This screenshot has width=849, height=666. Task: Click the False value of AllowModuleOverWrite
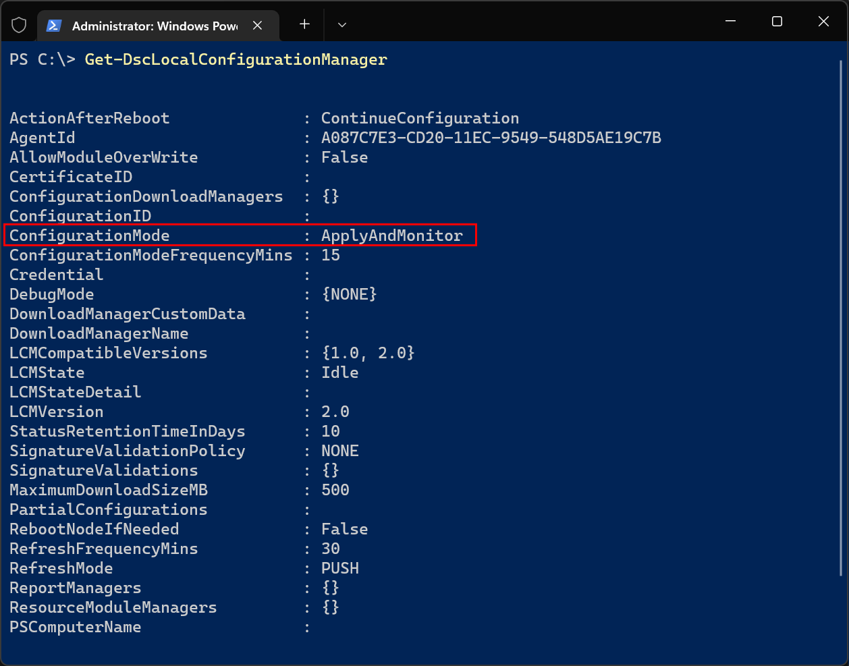click(x=345, y=157)
